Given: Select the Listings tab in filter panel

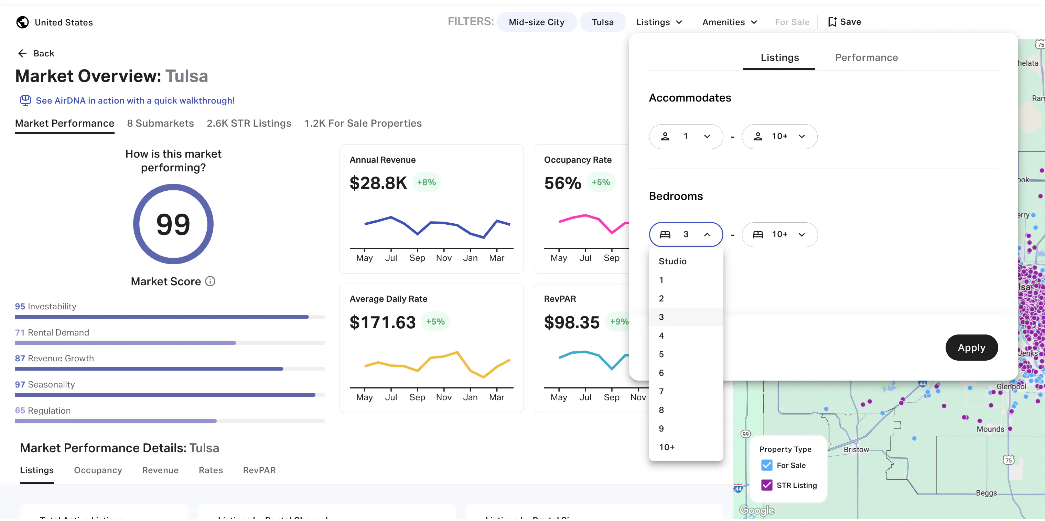Looking at the screenshot, I should coord(779,58).
